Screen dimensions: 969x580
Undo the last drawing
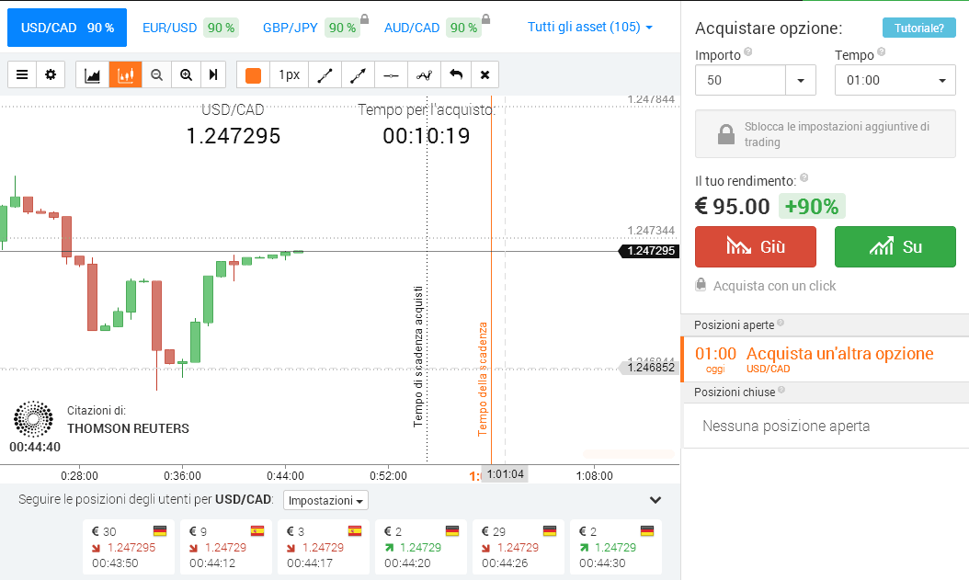(x=456, y=75)
